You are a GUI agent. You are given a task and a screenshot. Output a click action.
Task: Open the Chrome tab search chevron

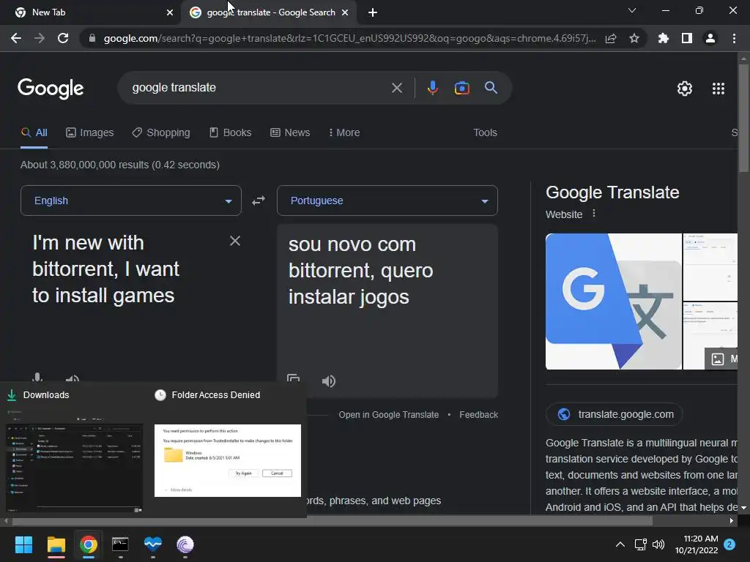(x=632, y=10)
